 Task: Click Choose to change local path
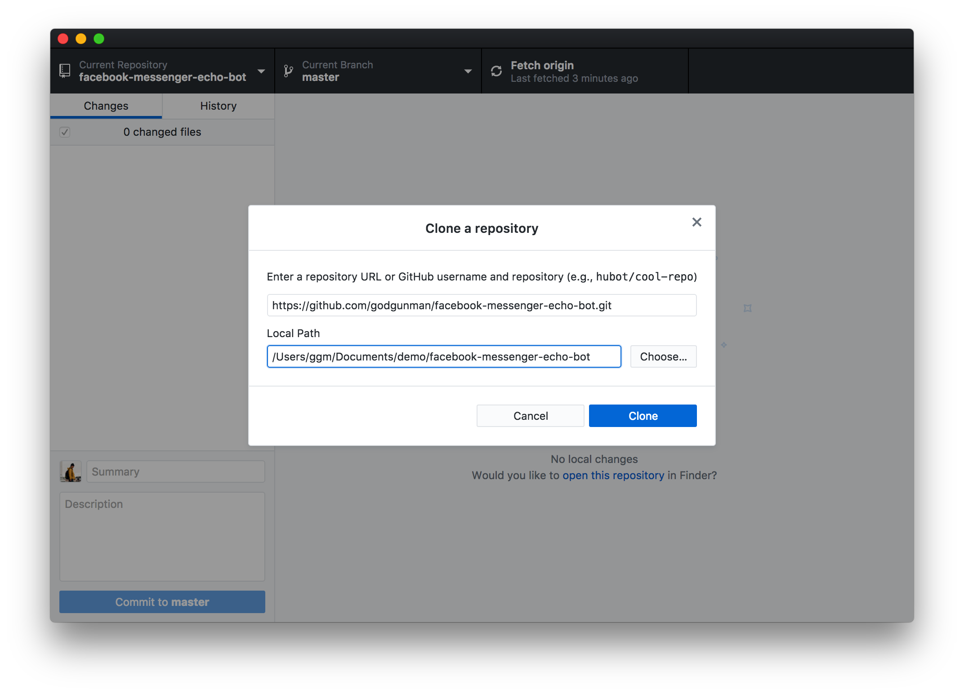(x=663, y=356)
